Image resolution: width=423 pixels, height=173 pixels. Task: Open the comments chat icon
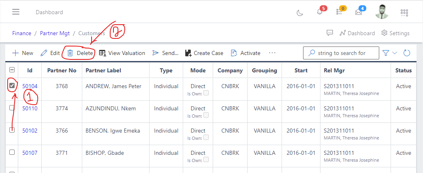[x=330, y=33]
